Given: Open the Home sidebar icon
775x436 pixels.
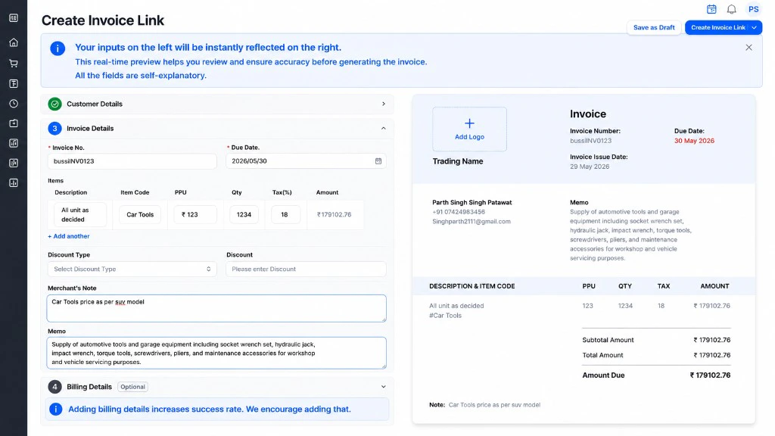Looking at the screenshot, I should (x=14, y=42).
